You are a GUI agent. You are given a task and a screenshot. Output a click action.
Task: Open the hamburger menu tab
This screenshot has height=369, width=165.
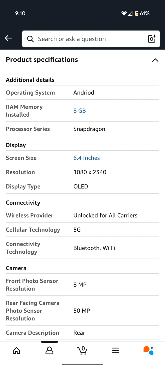(x=115, y=350)
